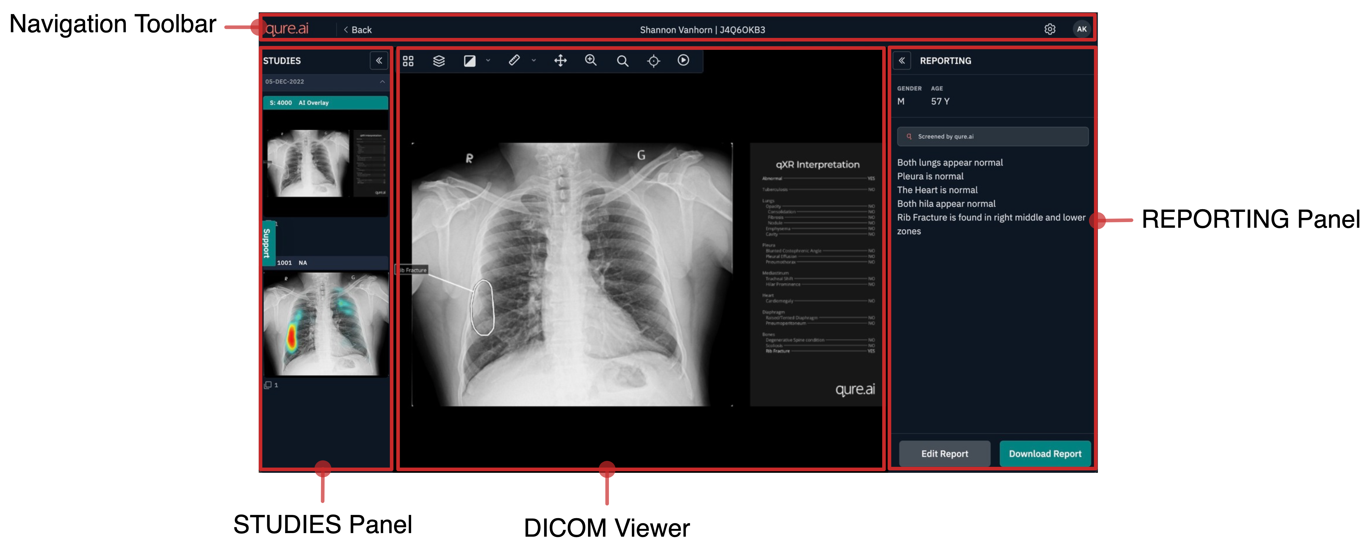Collapse the STUDIES panel
Screen dimensions: 1370x551
click(x=379, y=61)
